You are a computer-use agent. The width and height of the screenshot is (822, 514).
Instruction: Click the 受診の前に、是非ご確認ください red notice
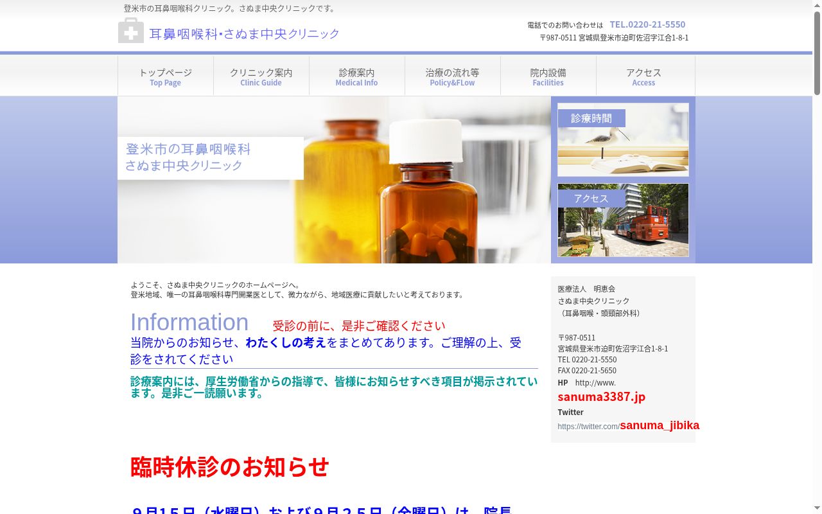coord(359,326)
